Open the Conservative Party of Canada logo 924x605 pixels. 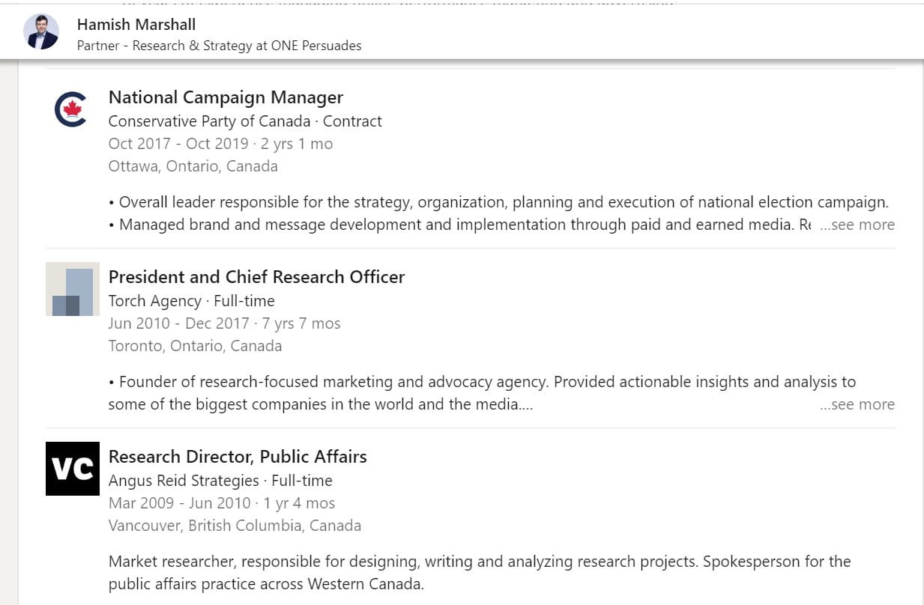click(71, 109)
